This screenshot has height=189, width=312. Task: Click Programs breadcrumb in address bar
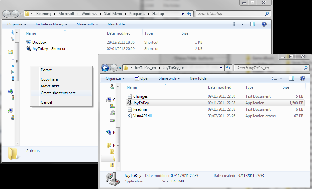point(137,14)
